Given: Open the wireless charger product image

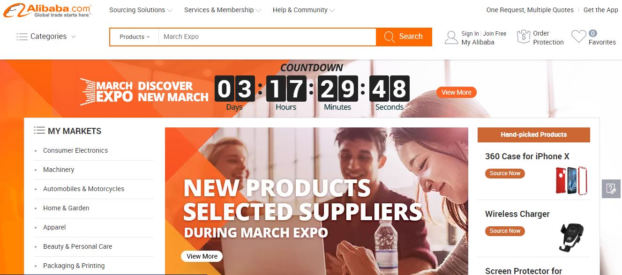Looking at the screenshot, I should pos(571,237).
